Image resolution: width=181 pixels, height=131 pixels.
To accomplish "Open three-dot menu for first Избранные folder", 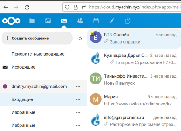I will pos(78,112).
